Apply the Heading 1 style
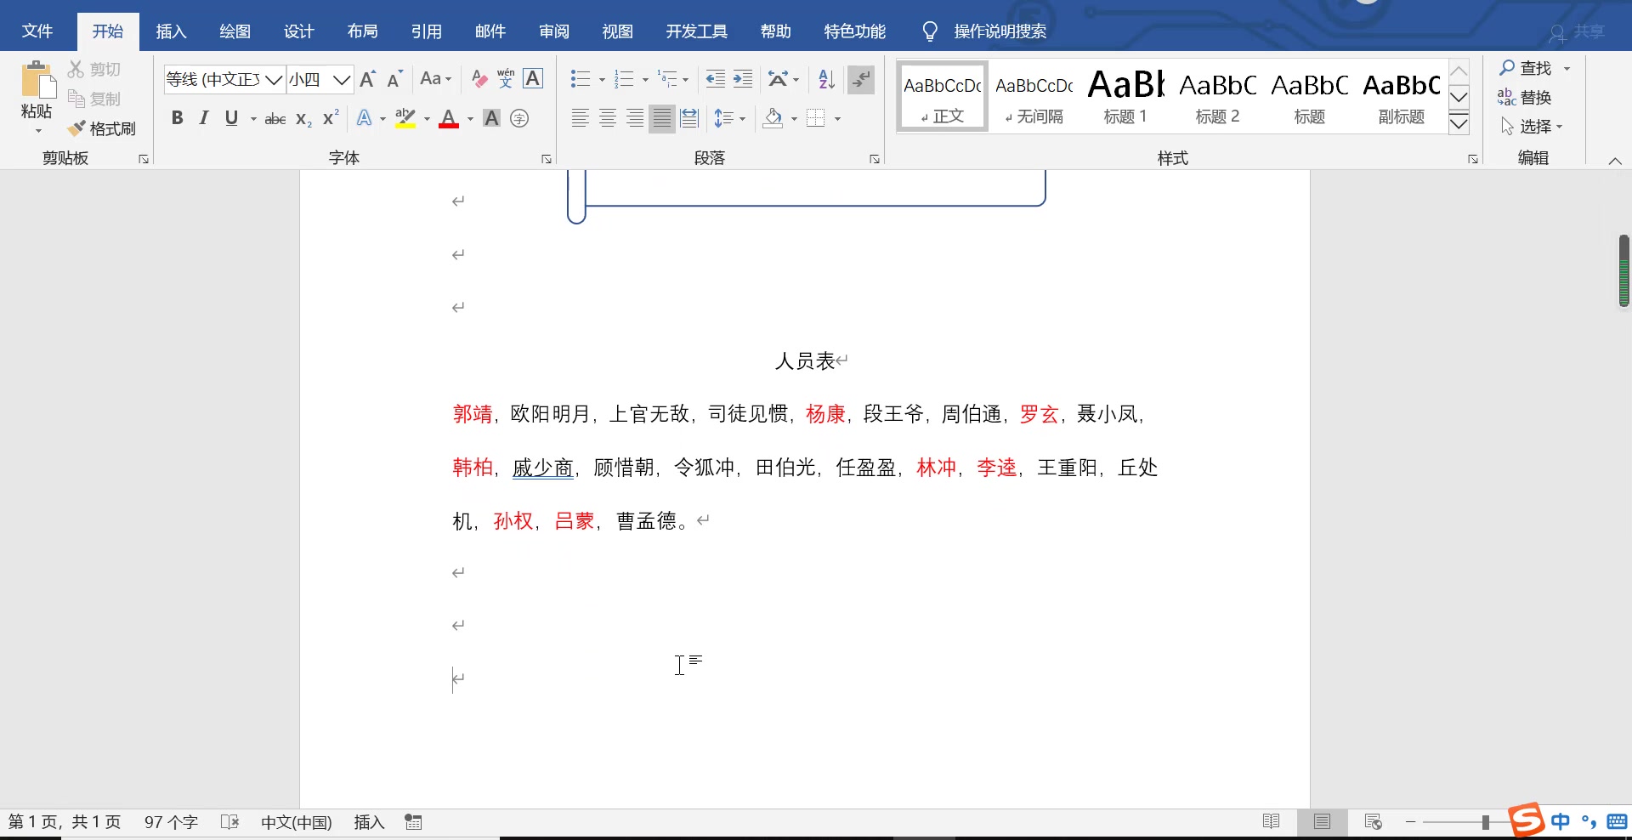This screenshot has width=1632, height=840. tap(1125, 96)
